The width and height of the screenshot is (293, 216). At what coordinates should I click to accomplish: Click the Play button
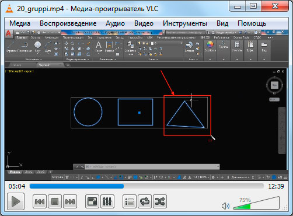click(16, 201)
